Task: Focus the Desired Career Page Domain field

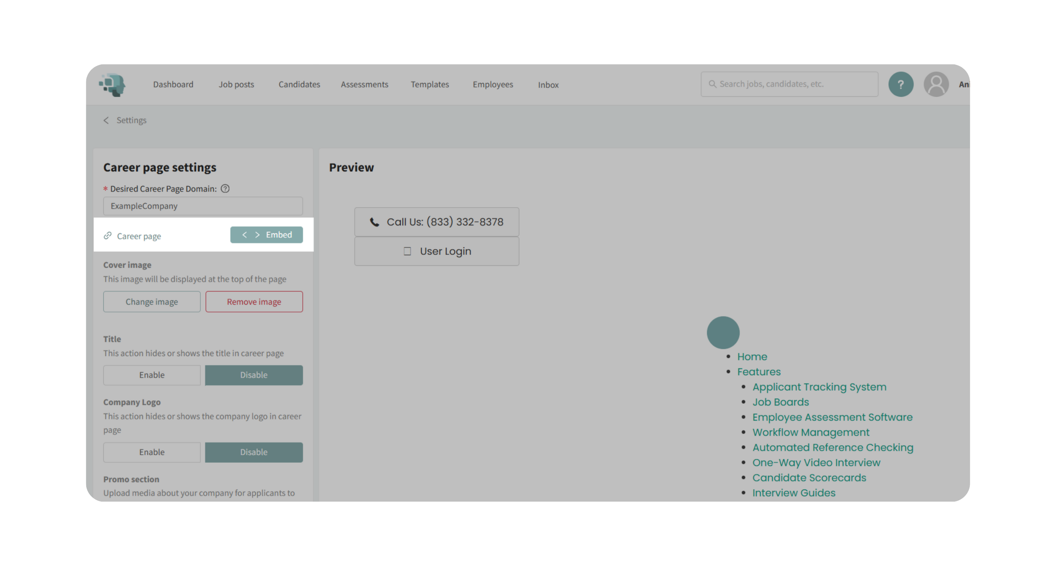Action: pos(203,206)
